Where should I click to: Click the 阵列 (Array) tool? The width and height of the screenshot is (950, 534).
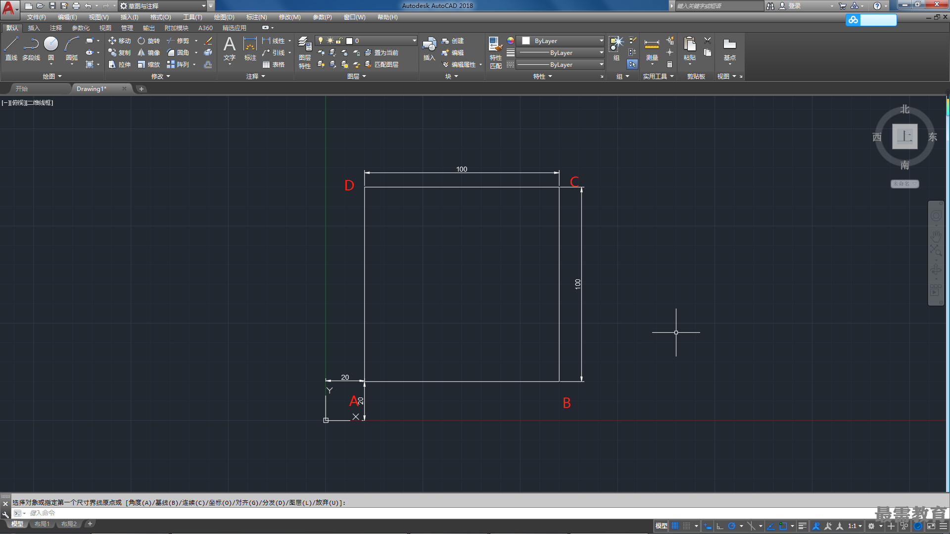(x=178, y=64)
